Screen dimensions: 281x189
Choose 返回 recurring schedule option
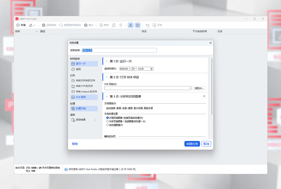(78, 69)
